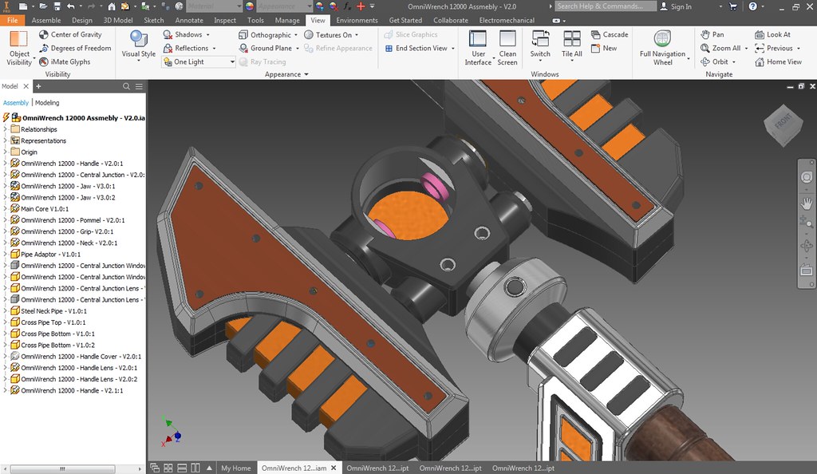Image resolution: width=817 pixels, height=474 pixels.
Task: Open the My Home document tab
Action: [x=235, y=468]
